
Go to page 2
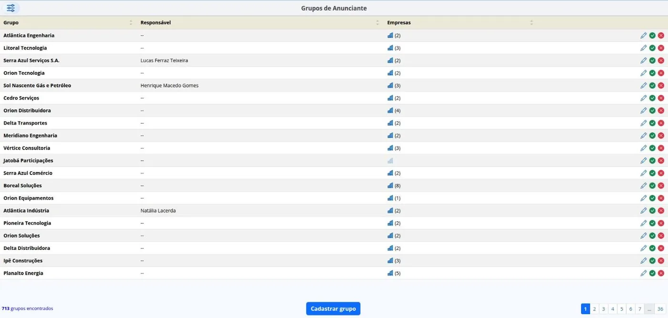point(595,309)
